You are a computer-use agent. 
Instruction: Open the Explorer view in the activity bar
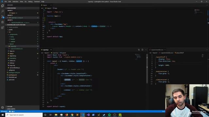3,6
